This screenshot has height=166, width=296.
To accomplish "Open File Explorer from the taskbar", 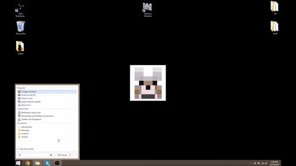I will coord(37,163).
